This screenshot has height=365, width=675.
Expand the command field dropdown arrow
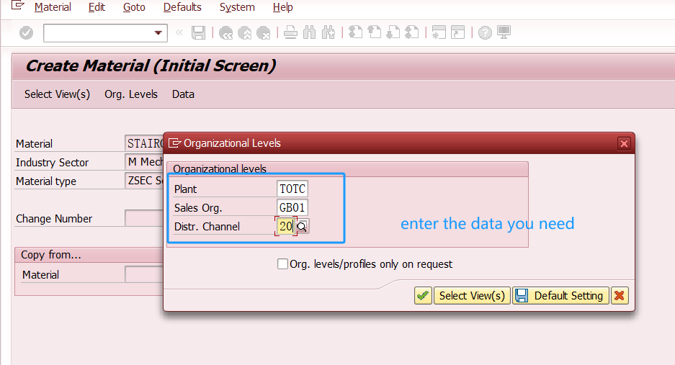[158, 33]
